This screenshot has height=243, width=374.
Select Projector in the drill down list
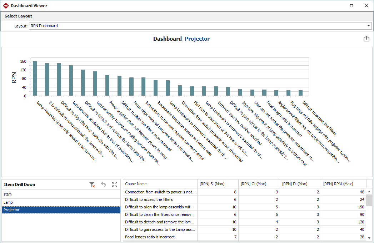11,210
